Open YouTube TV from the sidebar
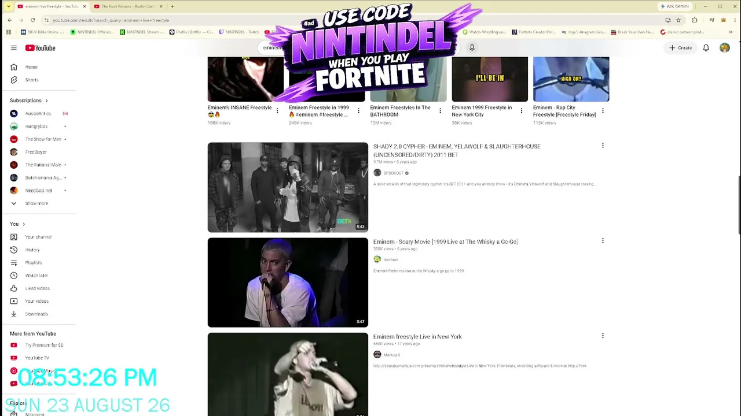Screen dimensions: 741x416 pos(38,358)
